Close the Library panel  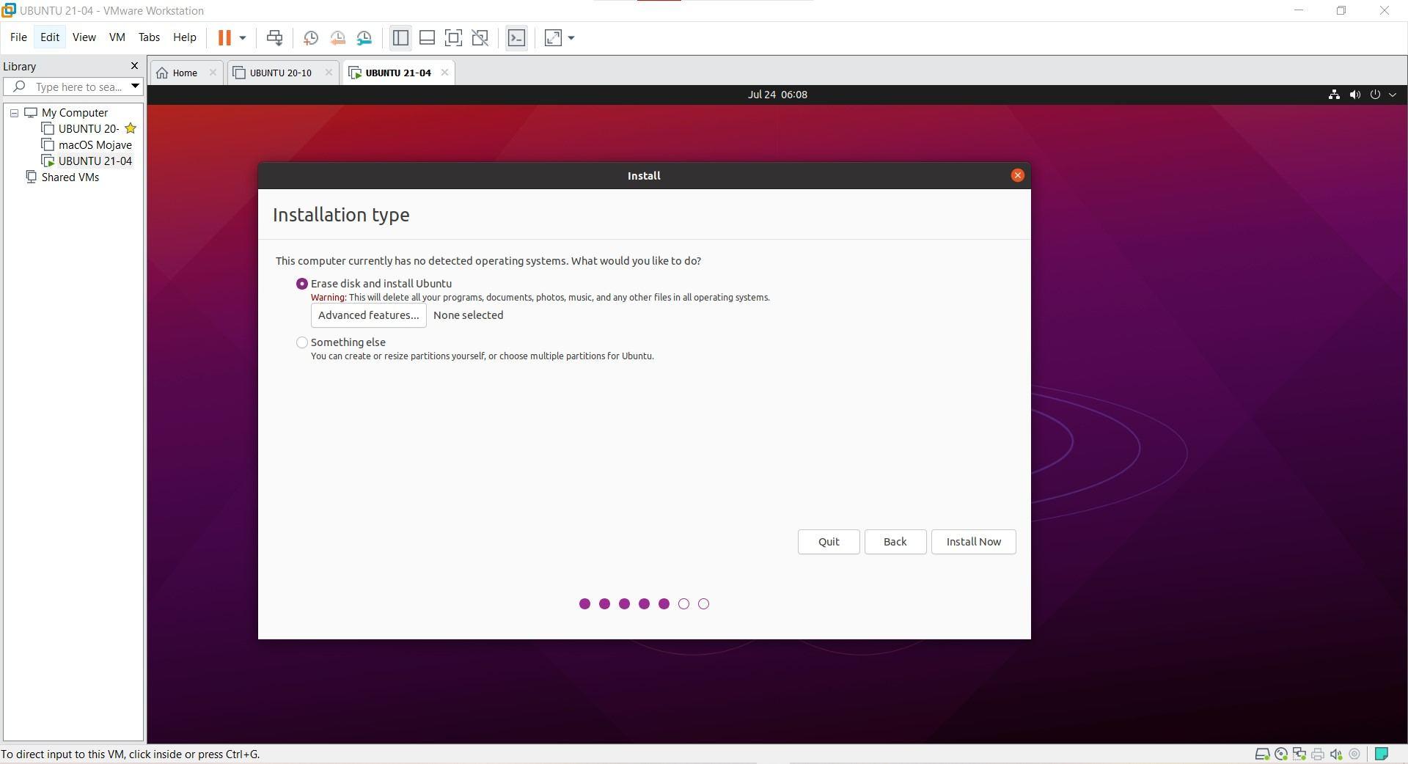coord(134,66)
